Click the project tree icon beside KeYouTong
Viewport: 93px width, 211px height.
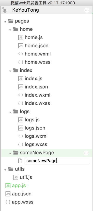(5, 10)
